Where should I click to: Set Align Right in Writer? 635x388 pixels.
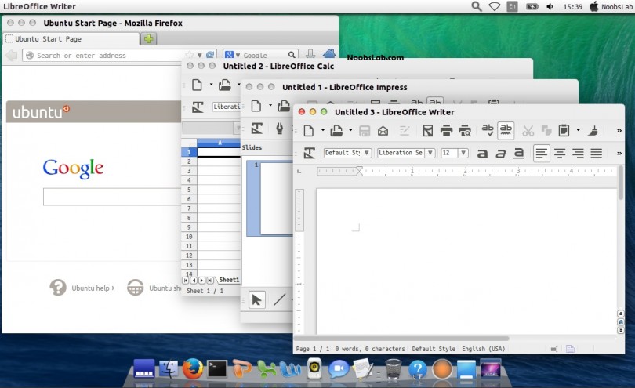[578, 154]
